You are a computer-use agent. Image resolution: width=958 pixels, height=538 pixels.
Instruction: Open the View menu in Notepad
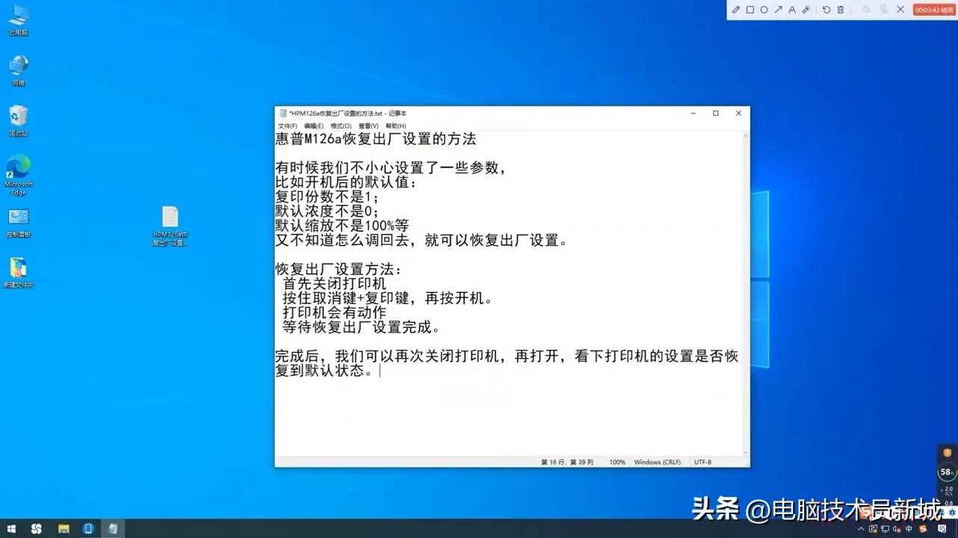pyautogui.click(x=368, y=126)
